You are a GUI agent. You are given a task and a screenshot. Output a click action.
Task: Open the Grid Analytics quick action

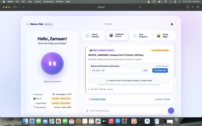pyautogui.click(x=141, y=35)
